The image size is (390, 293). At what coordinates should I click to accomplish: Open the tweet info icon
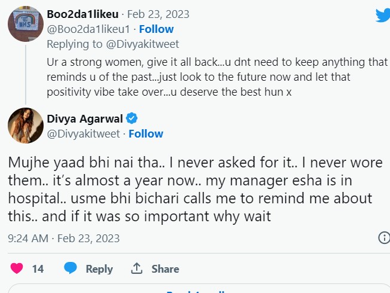[384, 238]
